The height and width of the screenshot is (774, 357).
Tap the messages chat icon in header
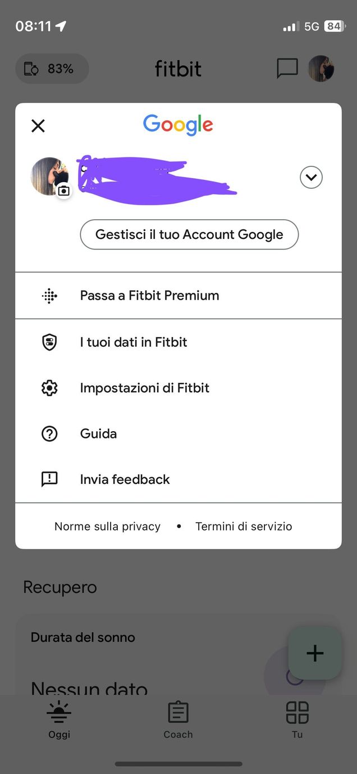(287, 69)
